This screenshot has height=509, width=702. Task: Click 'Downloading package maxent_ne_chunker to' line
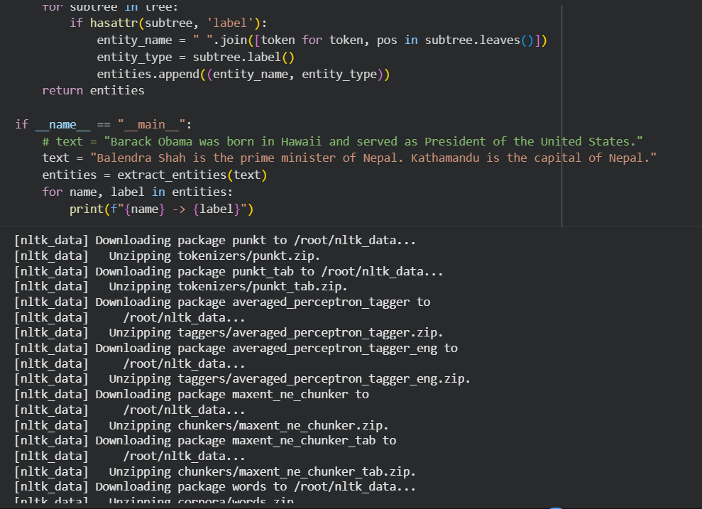[192, 395]
